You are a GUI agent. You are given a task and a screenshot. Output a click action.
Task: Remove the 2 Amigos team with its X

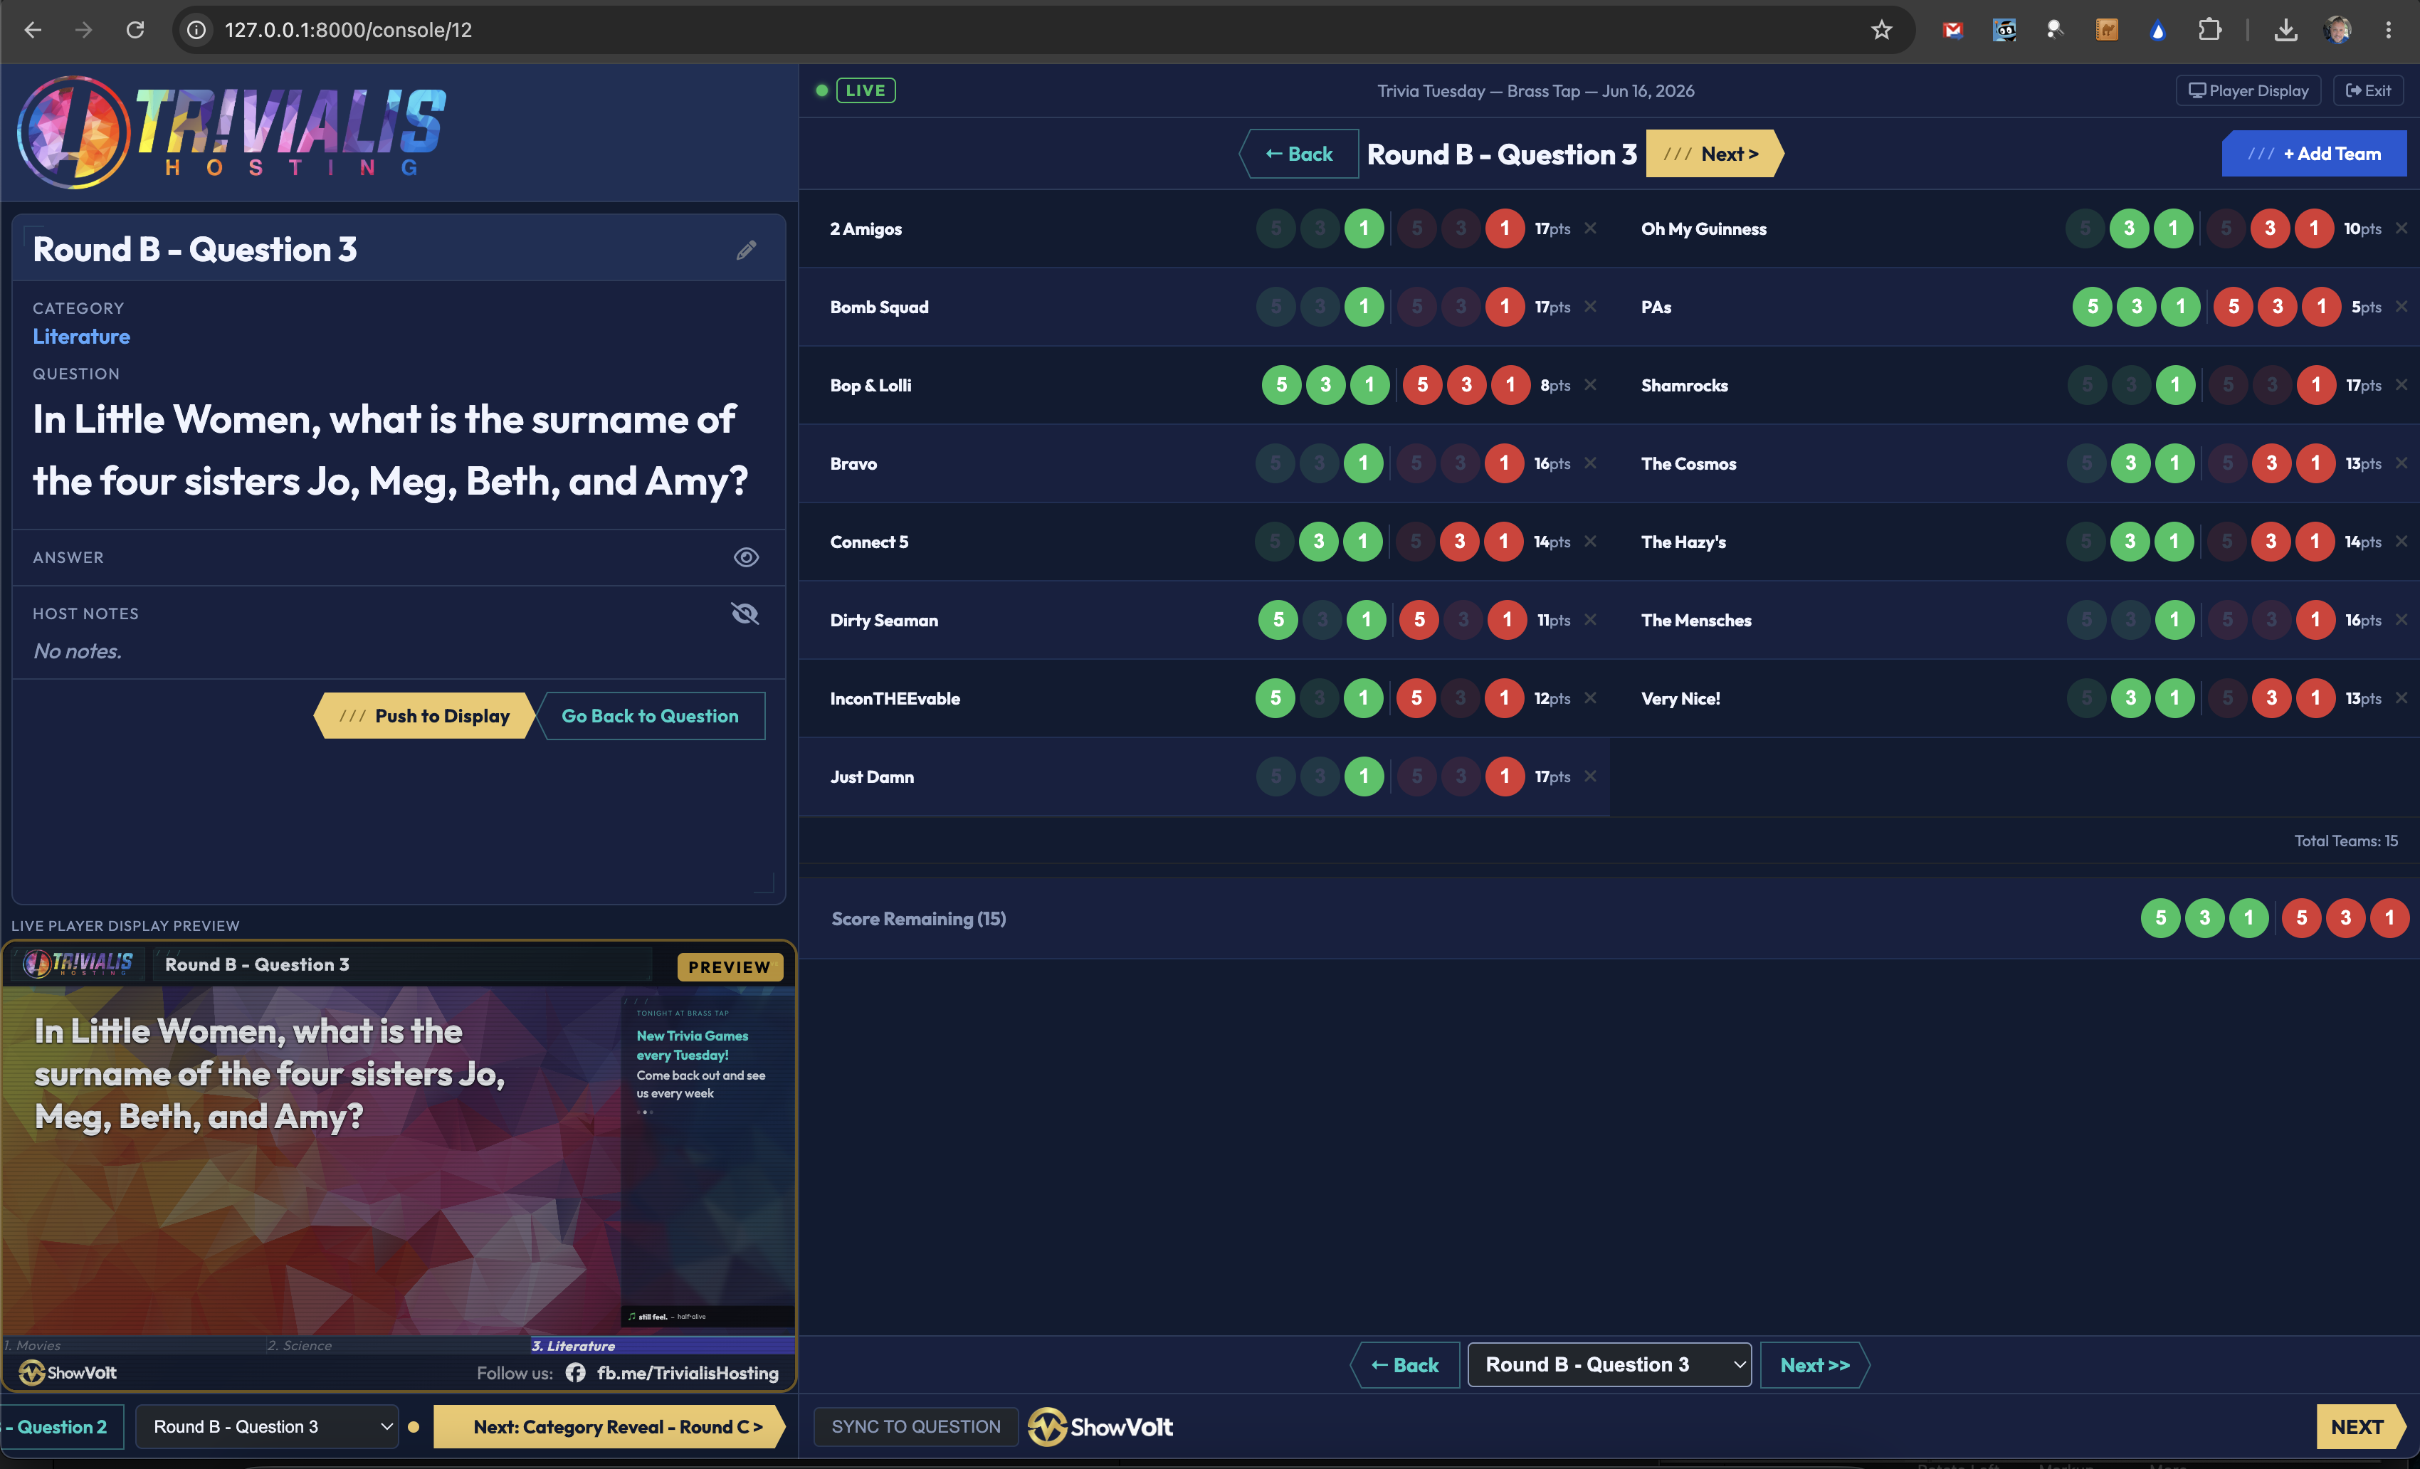coord(1590,228)
